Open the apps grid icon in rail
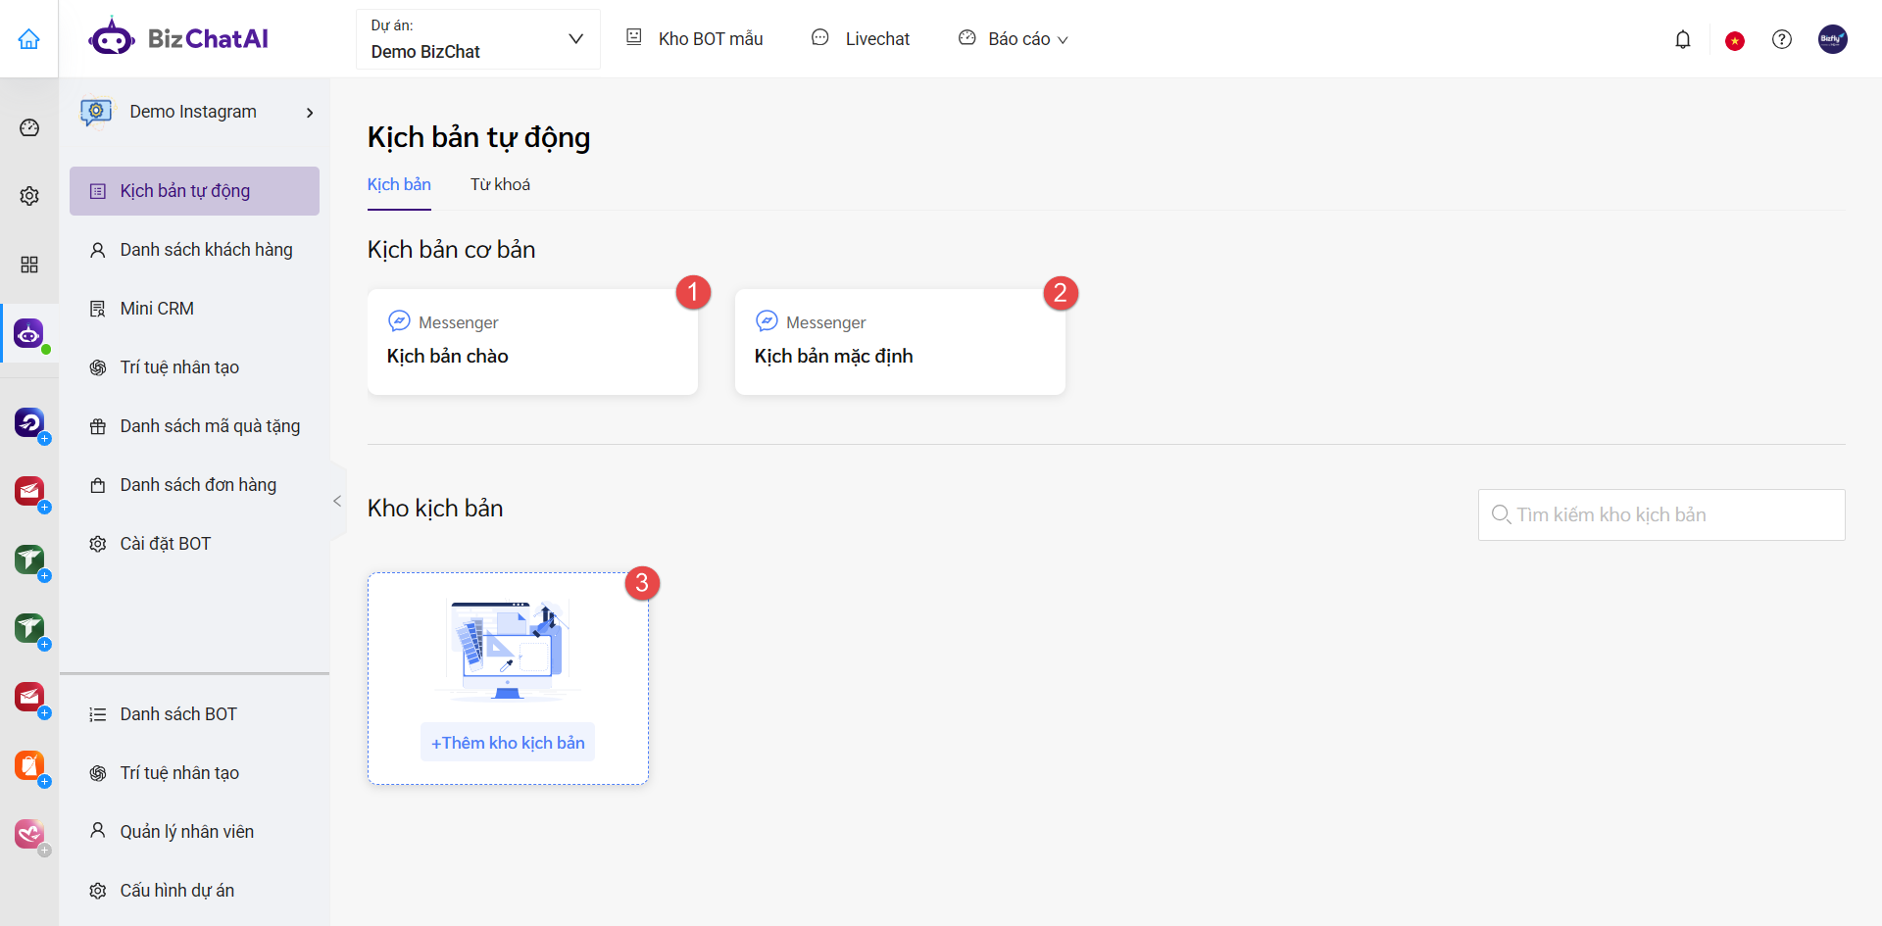This screenshot has width=1882, height=926. tap(29, 265)
